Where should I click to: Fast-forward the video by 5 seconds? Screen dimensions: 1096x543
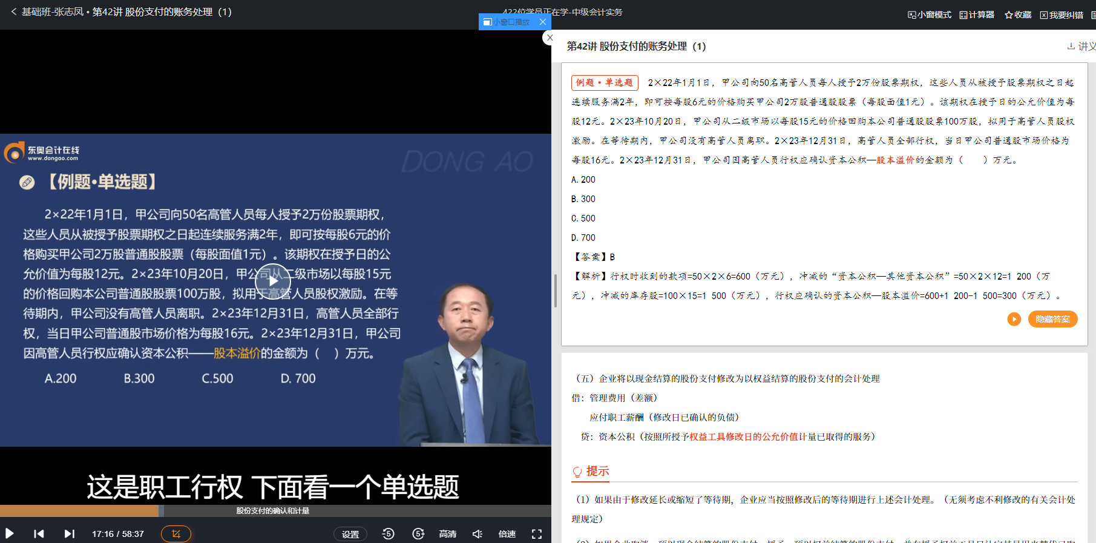tap(418, 533)
